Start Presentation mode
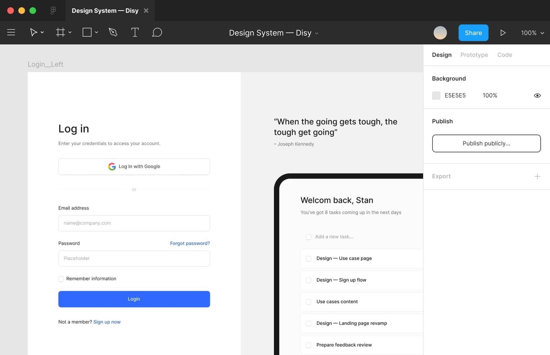 tap(503, 33)
